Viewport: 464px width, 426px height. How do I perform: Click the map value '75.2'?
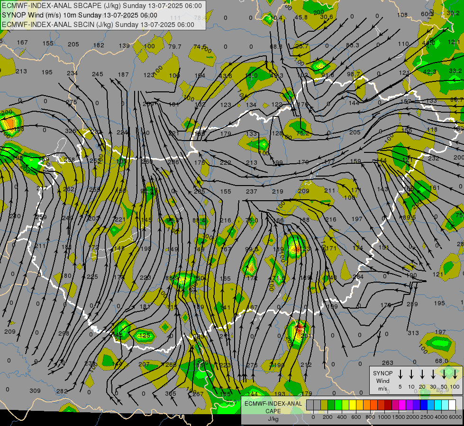pos(302,133)
